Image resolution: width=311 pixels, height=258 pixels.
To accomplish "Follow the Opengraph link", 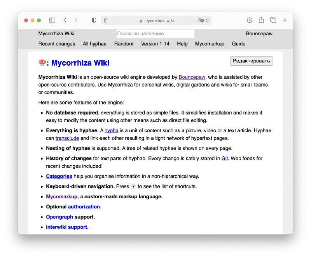I will (59, 217).
